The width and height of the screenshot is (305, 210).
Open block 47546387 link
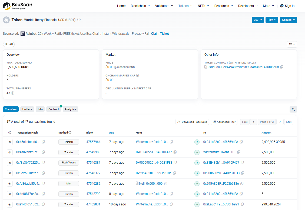(93, 163)
